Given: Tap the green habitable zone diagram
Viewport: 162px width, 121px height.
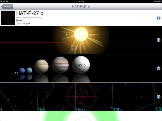Looking at the screenshot, I should pyautogui.click(x=81, y=116).
